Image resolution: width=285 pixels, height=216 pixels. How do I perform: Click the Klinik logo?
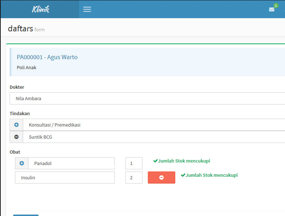(x=40, y=9)
